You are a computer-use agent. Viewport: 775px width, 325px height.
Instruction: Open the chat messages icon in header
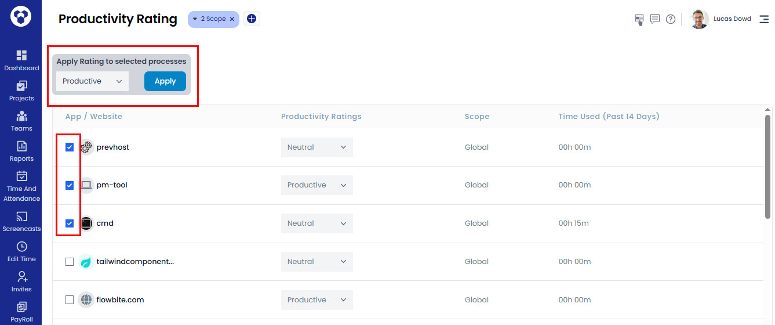pos(655,19)
